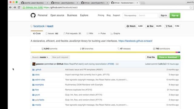Open the Graphs tab
Viewport: 194px width, 109px height.
pos(115,34)
